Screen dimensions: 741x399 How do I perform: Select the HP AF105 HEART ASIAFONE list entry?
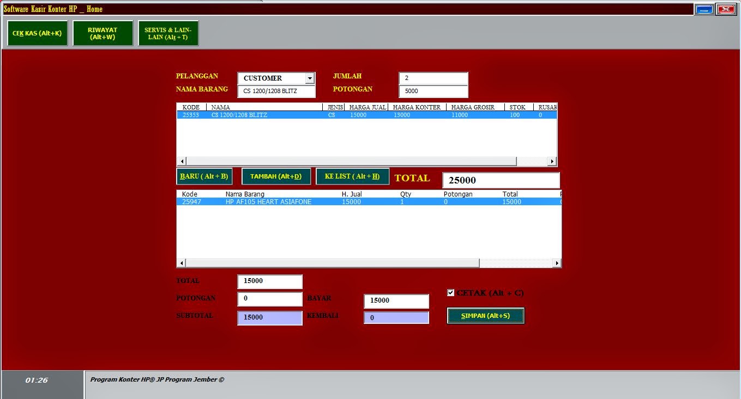coord(327,201)
